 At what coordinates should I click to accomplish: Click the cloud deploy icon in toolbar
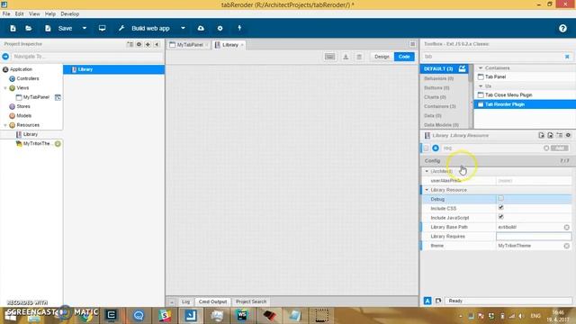coord(201,28)
